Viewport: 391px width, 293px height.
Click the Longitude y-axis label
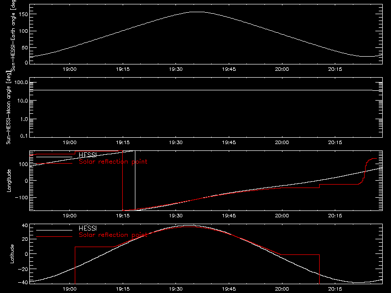9,181
